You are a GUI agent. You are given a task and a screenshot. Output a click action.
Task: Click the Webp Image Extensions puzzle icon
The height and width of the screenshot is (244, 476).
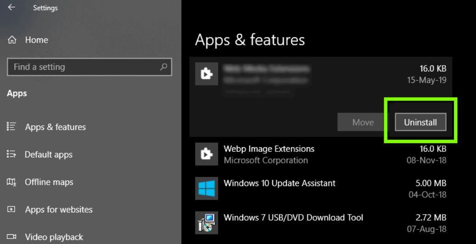(x=207, y=154)
